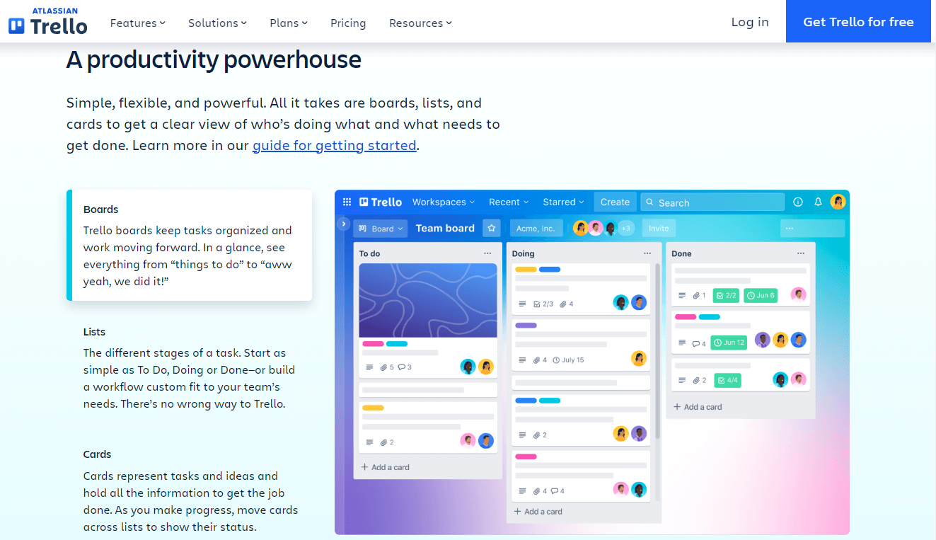Click the Atlassian Trello logo in page header
This screenshot has width=936, height=540.
(x=48, y=22)
